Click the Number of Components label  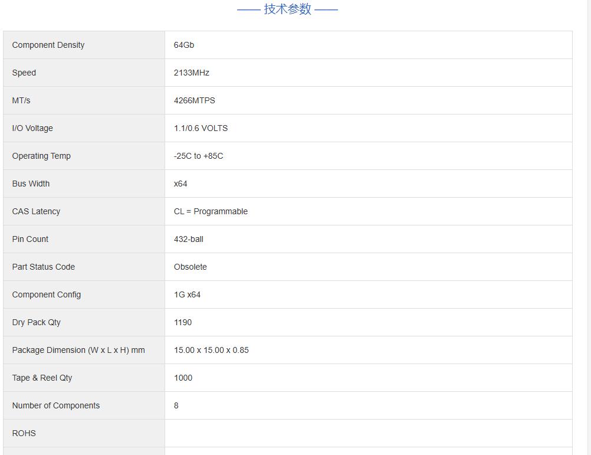click(56, 405)
